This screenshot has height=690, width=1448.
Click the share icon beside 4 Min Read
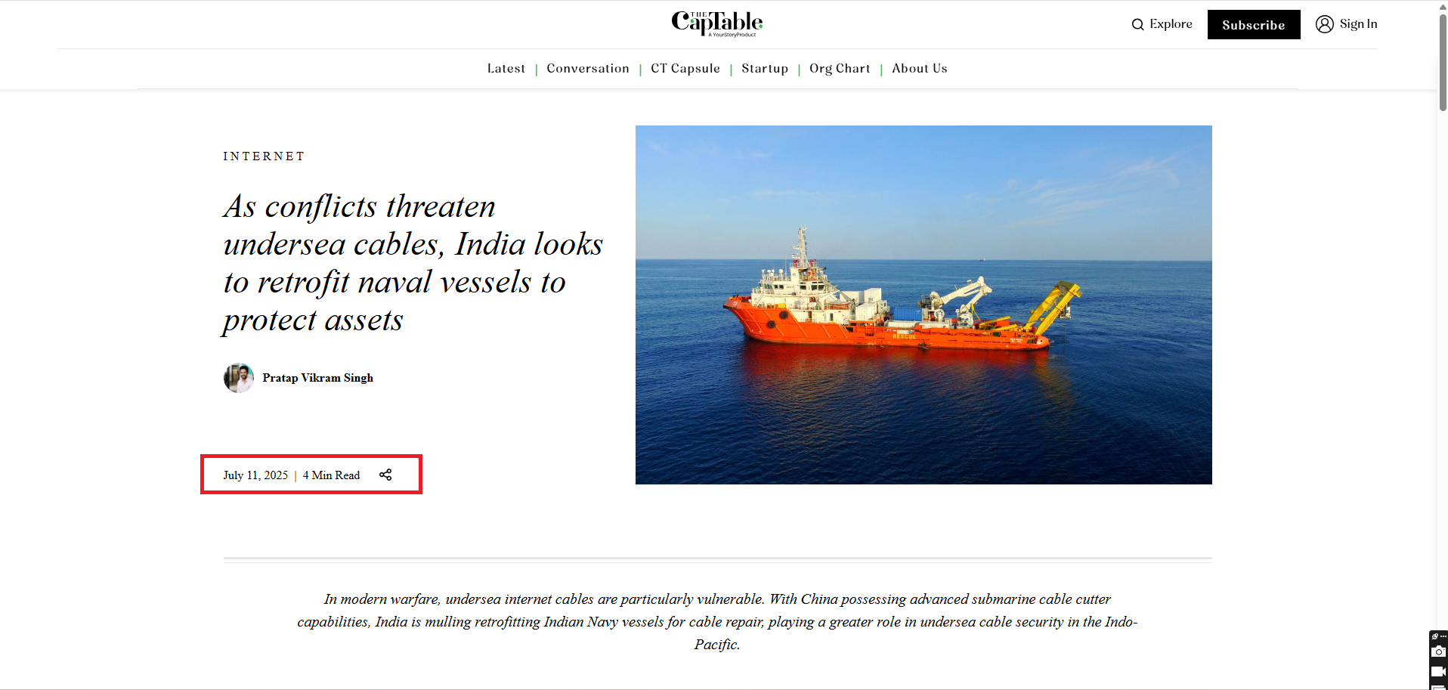(x=385, y=475)
